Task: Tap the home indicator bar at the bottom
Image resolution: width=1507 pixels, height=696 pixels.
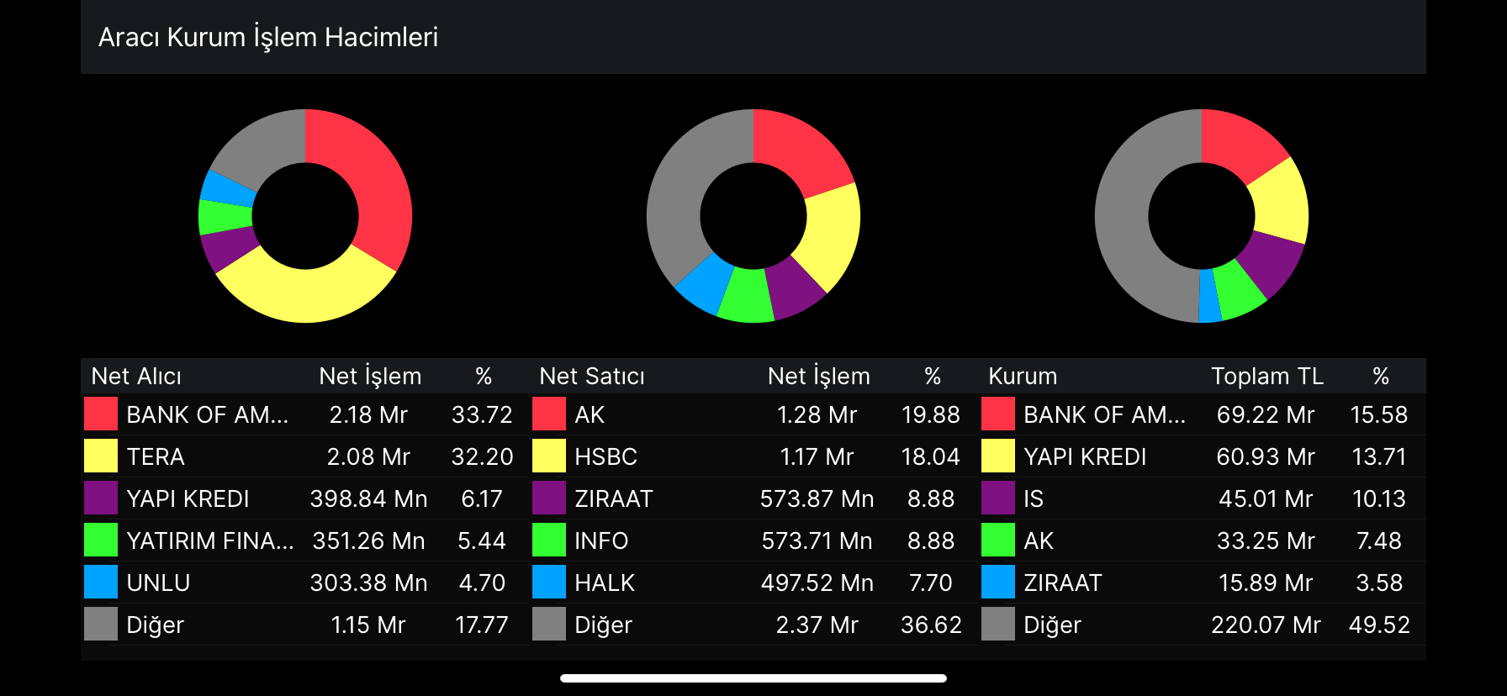Action: (753, 678)
